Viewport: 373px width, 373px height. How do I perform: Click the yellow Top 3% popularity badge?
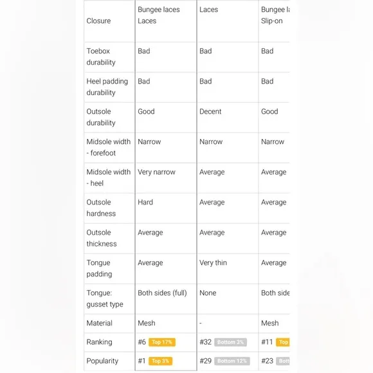pos(161,361)
